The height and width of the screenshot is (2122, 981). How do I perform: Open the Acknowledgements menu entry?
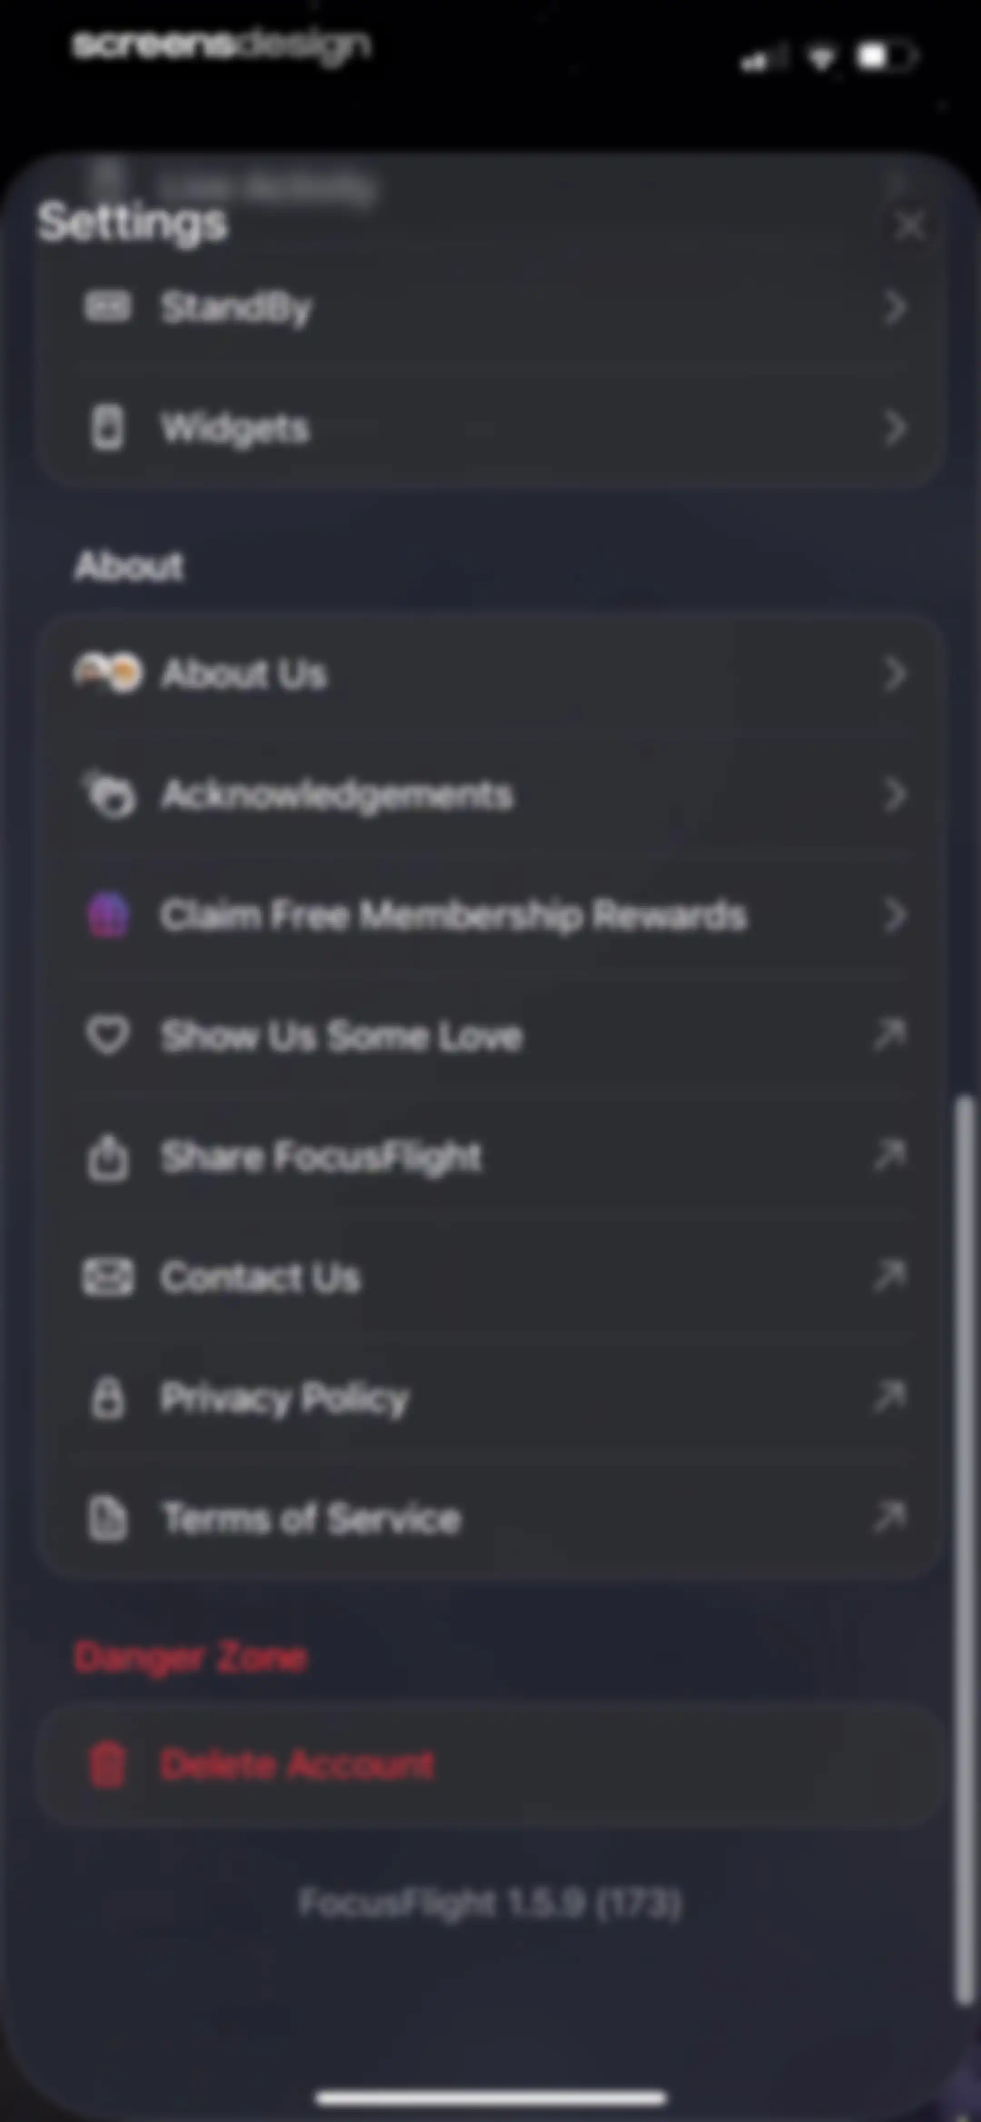click(x=491, y=794)
